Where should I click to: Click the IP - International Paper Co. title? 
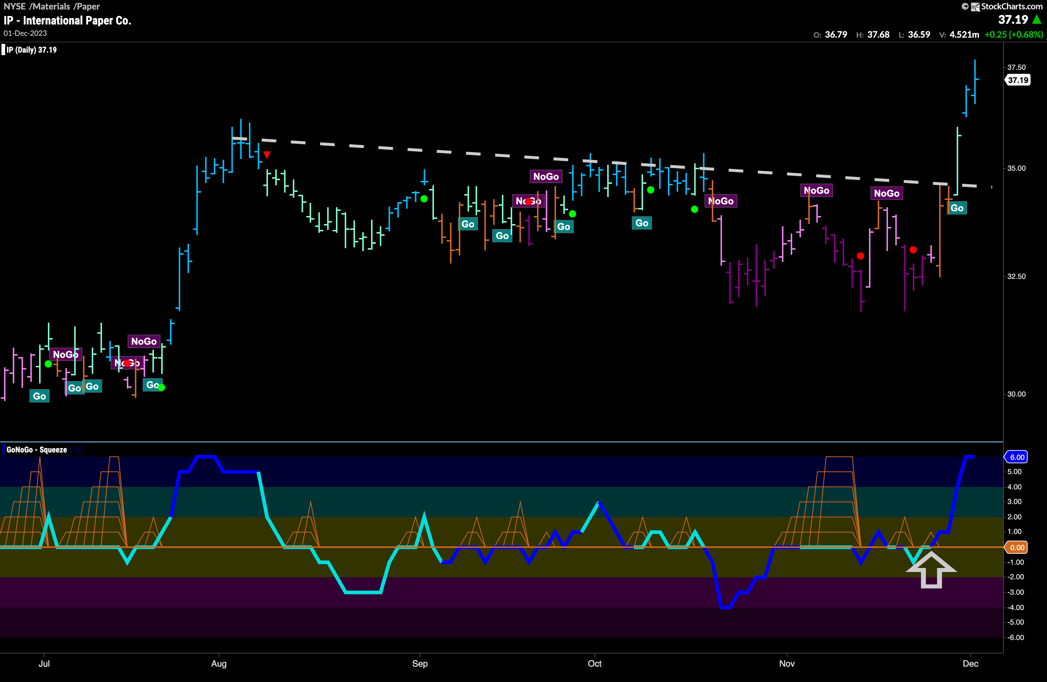pos(67,21)
